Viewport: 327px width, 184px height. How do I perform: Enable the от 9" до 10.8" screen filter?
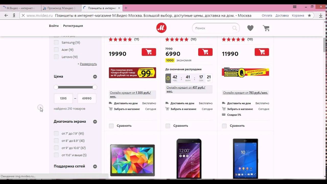56,148
